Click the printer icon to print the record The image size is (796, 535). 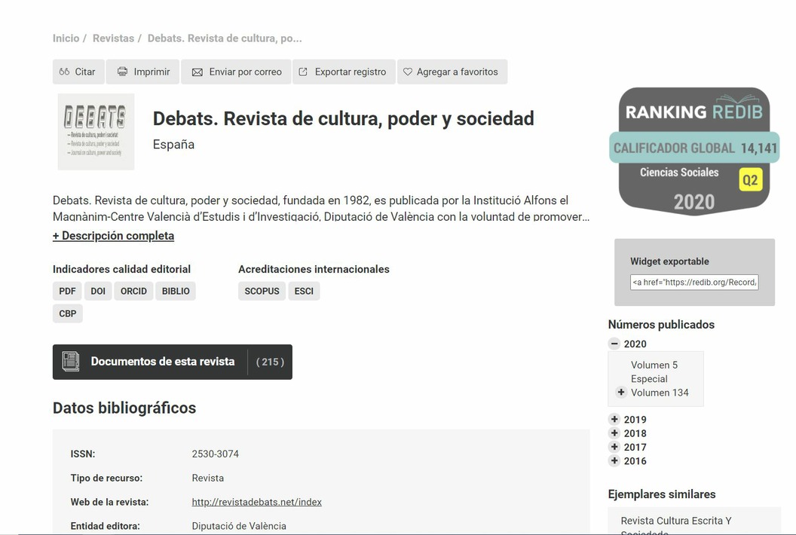[x=123, y=72]
